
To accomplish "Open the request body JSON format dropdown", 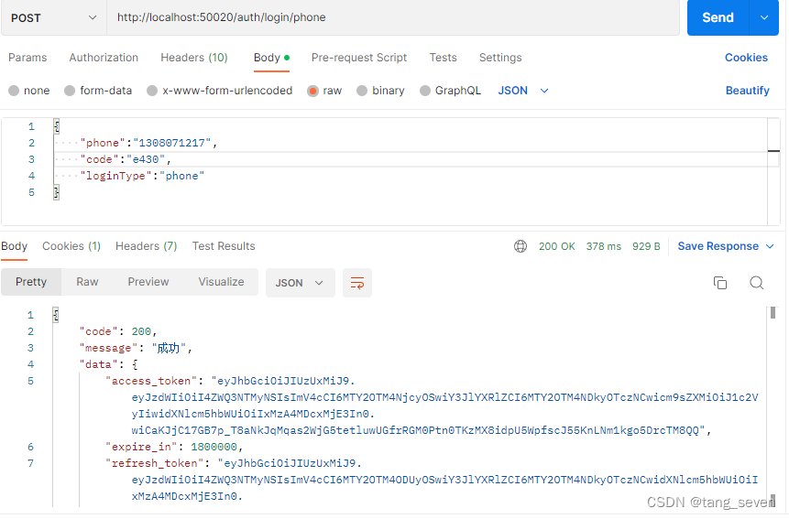I will [x=523, y=91].
